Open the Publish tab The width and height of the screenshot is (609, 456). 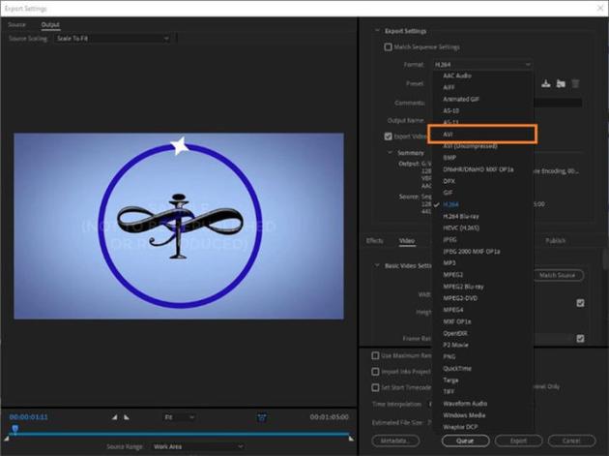point(556,241)
